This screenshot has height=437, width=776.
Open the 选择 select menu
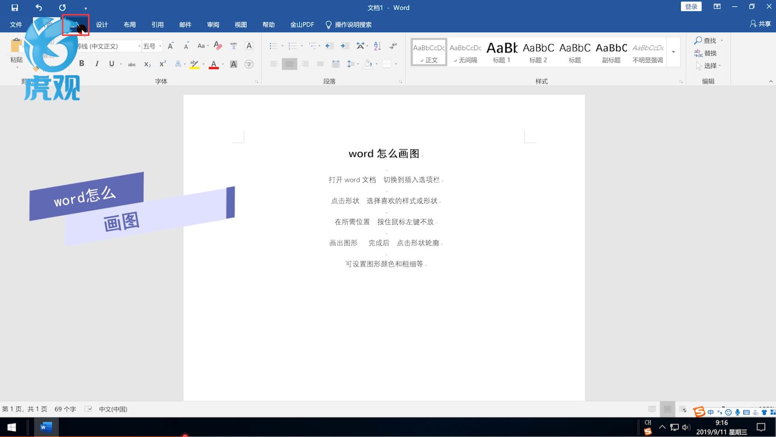708,66
